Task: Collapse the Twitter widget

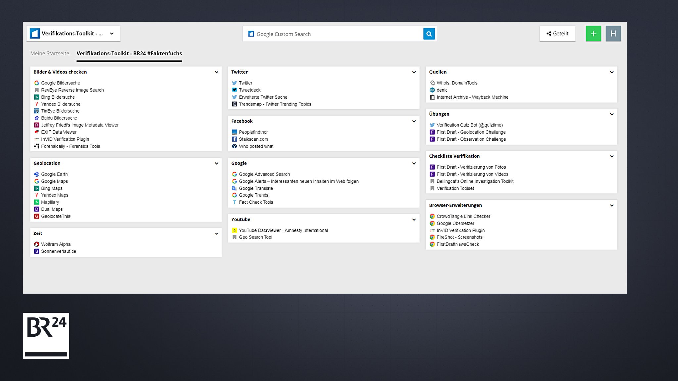Action: (x=414, y=72)
